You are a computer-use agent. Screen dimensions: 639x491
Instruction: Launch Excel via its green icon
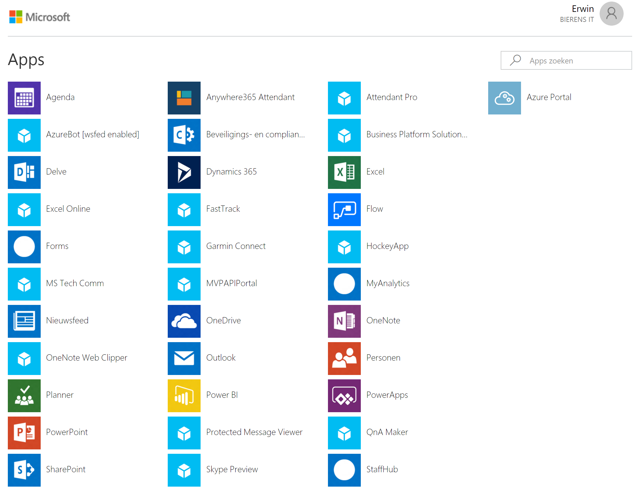click(x=344, y=172)
